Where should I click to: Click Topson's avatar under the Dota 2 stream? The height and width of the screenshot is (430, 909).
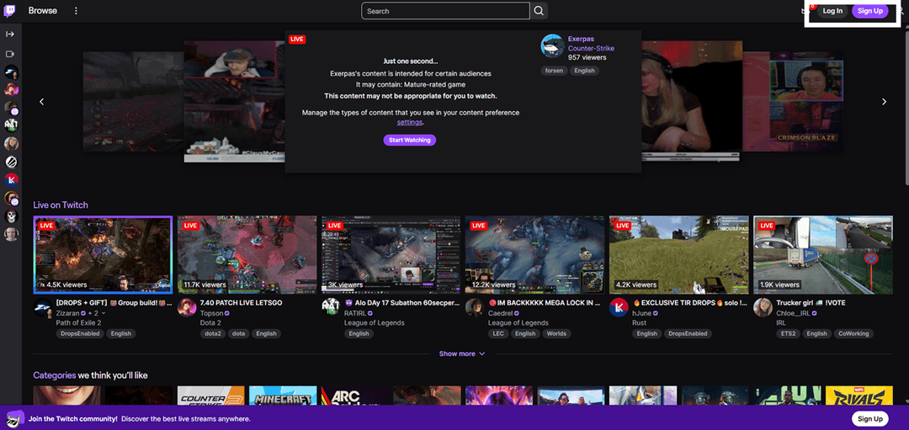point(187,308)
